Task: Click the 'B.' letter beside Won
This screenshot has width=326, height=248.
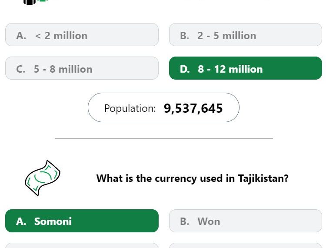Action: 185,221
